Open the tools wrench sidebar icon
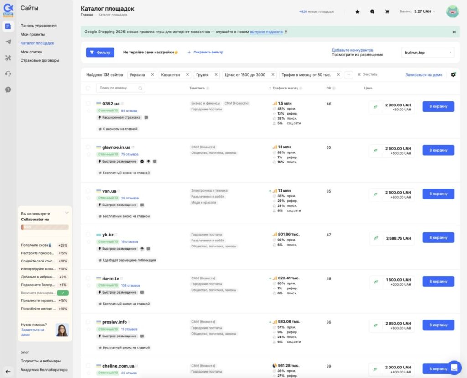 8,58
